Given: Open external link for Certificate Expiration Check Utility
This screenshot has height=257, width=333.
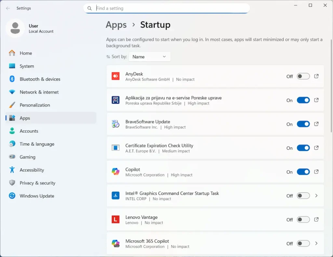Looking at the screenshot, I should [x=316, y=148].
